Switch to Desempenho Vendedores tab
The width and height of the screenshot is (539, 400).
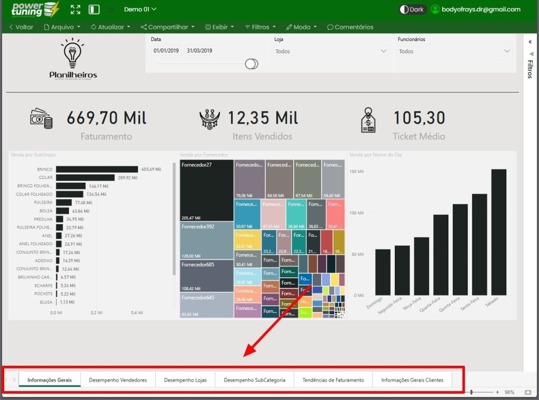(118, 379)
